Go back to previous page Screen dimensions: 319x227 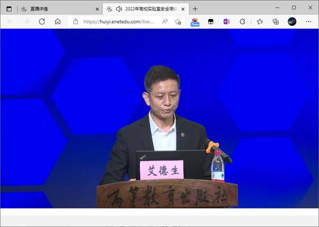[11, 22]
